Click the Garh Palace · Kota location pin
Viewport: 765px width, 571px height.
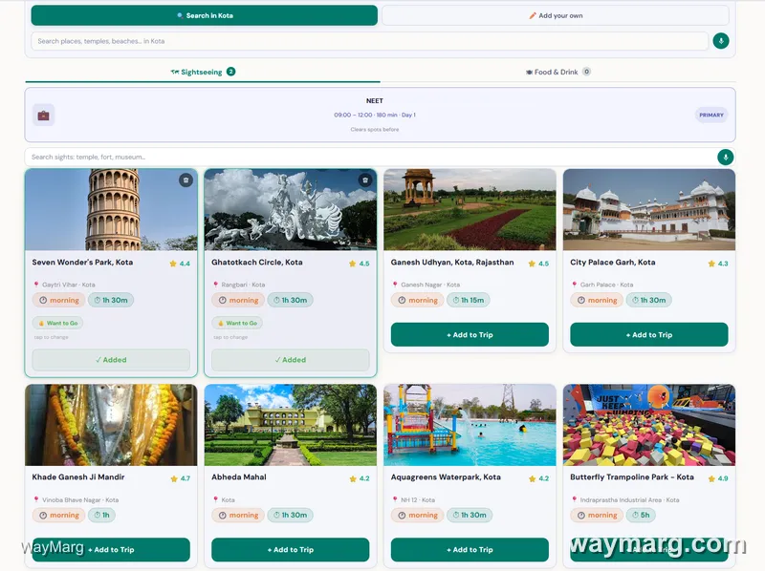[x=575, y=285]
